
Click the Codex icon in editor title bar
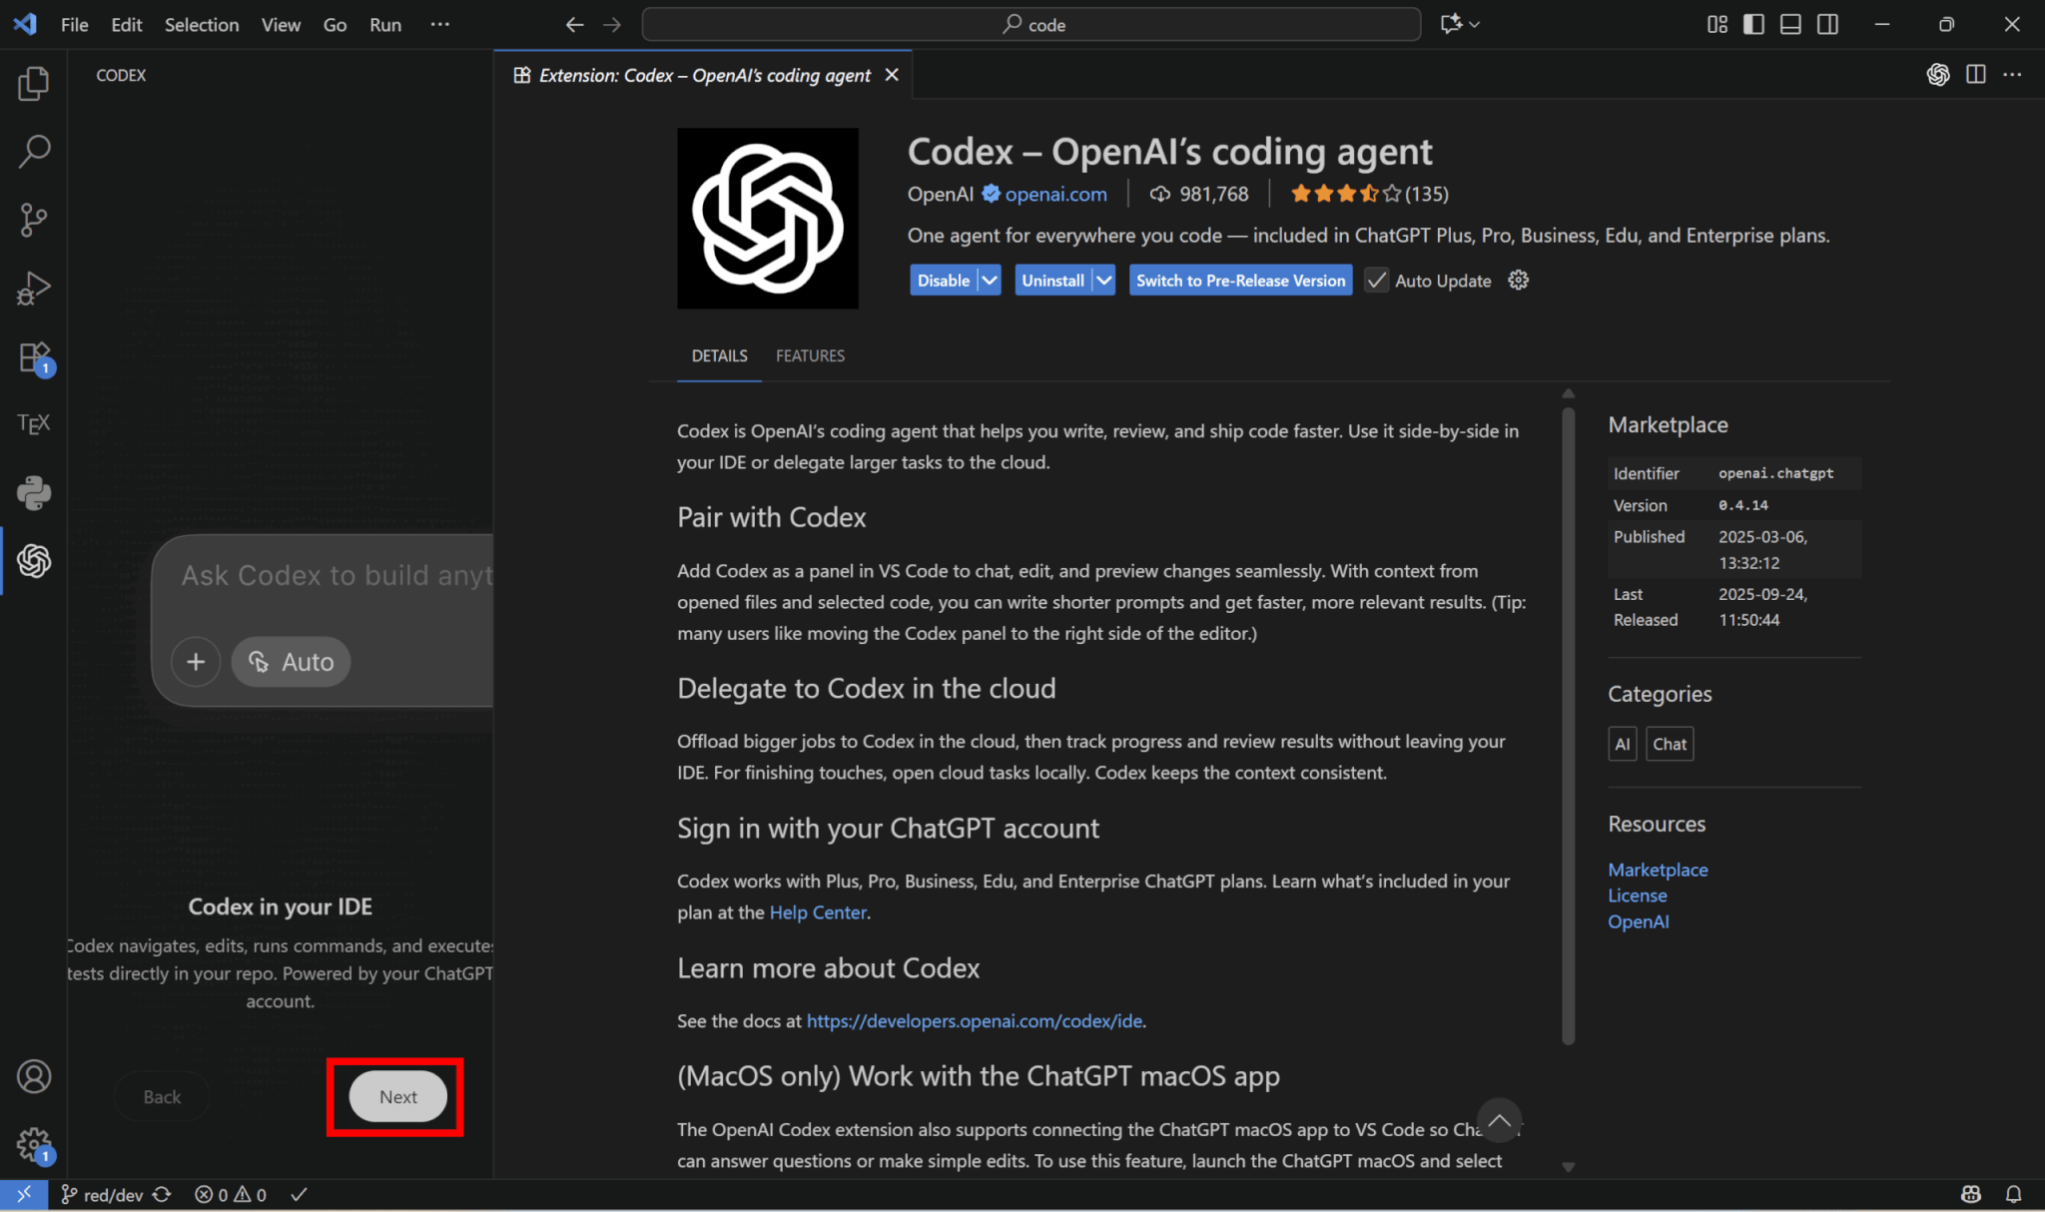pyautogui.click(x=1937, y=75)
